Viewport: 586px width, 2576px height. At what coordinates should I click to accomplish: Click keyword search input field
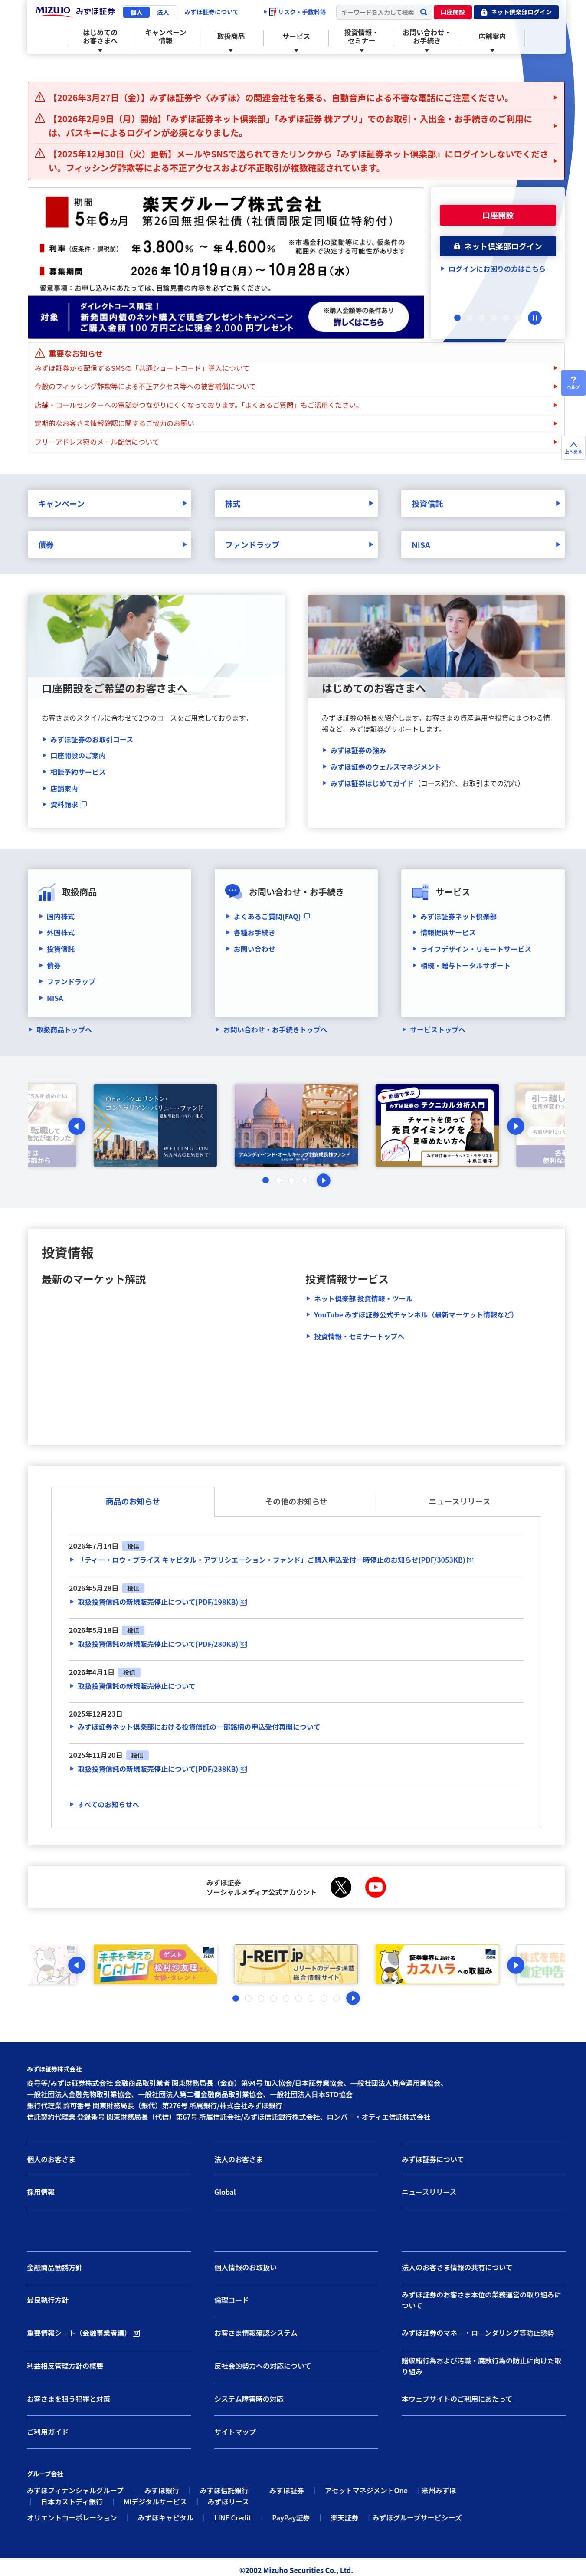coord(378,12)
